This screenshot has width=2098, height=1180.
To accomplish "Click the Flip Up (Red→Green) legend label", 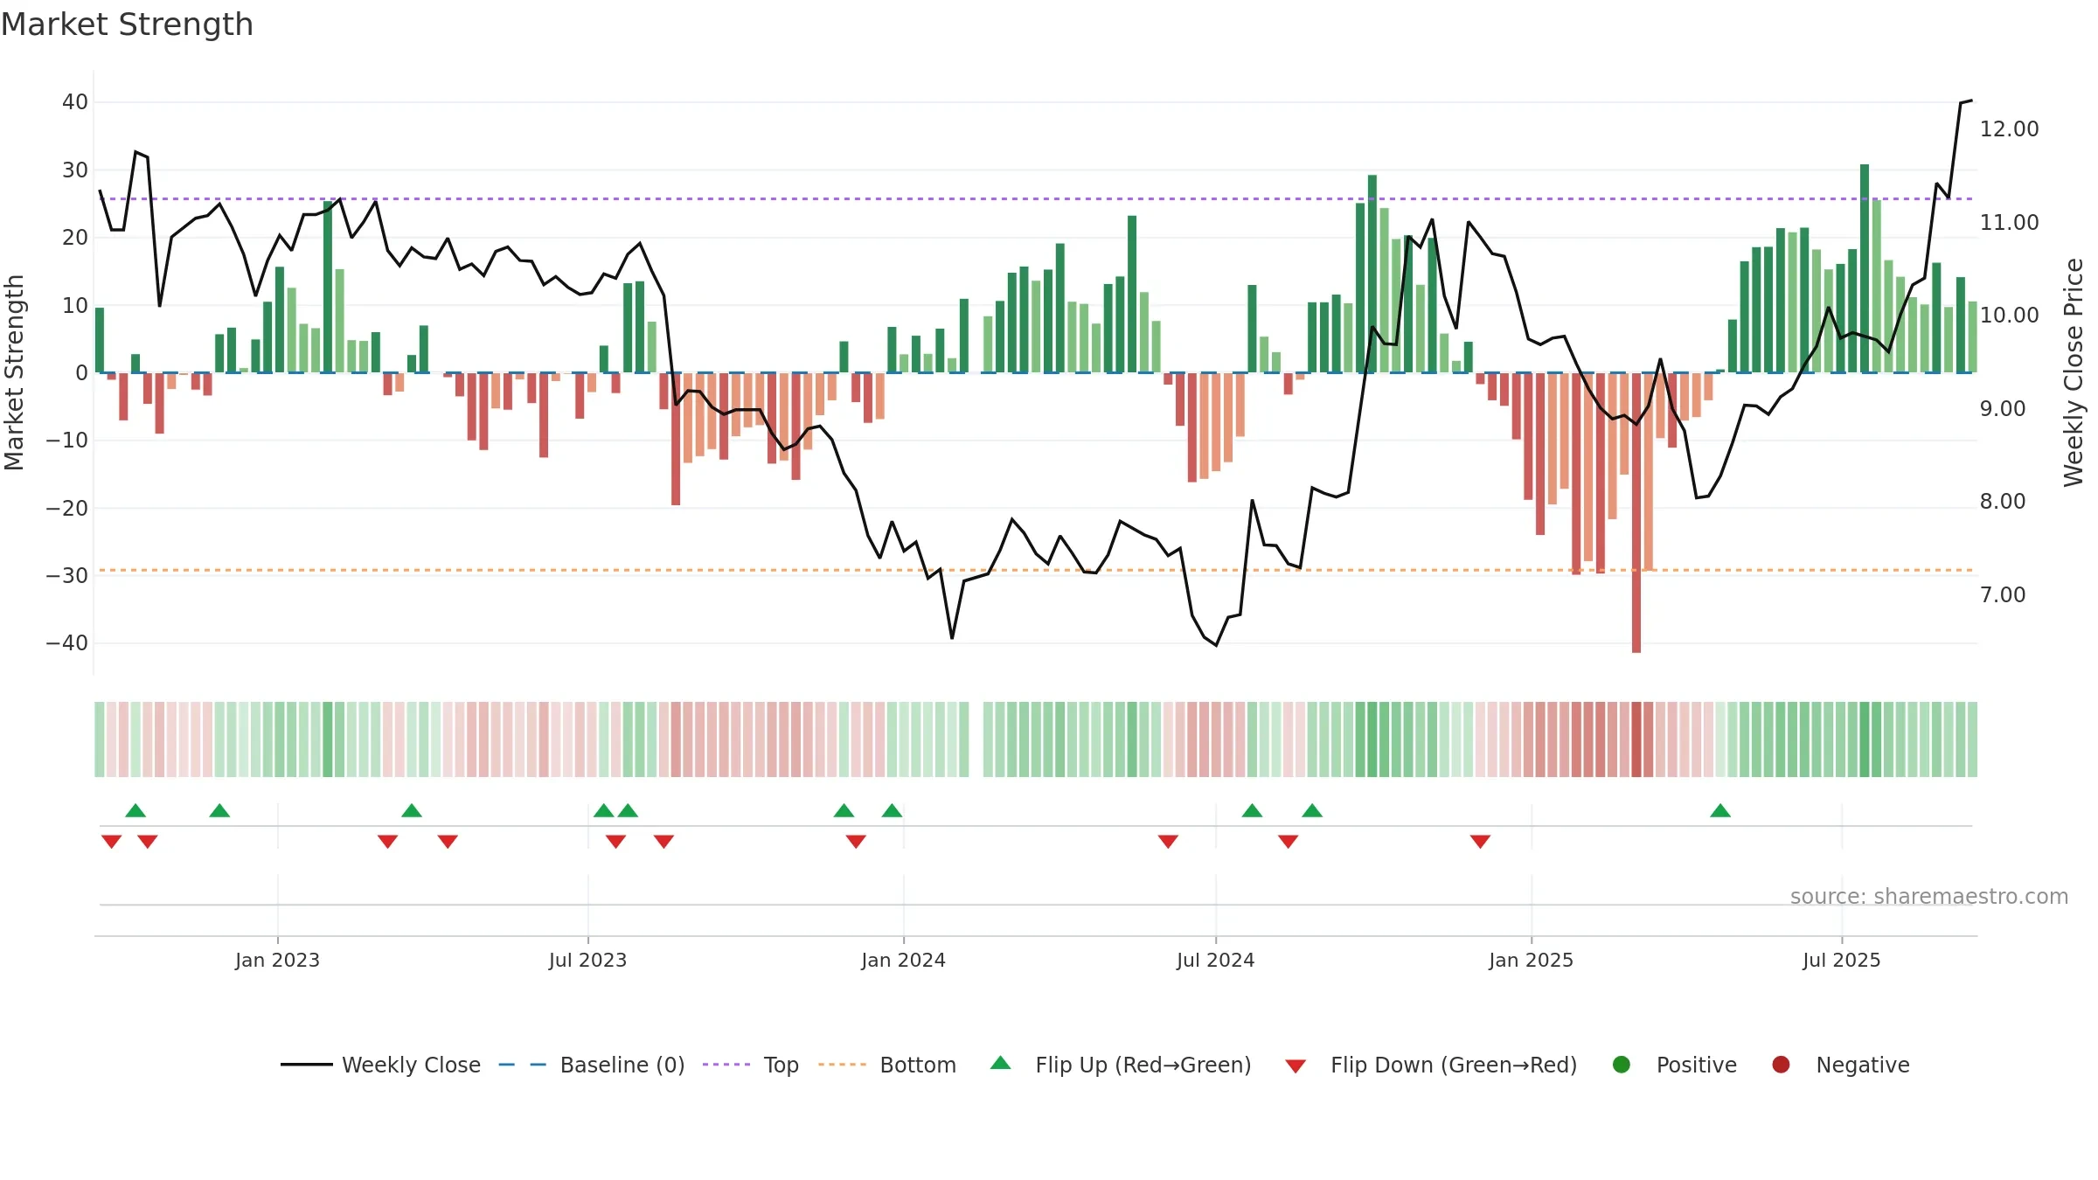I will (x=1143, y=1065).
